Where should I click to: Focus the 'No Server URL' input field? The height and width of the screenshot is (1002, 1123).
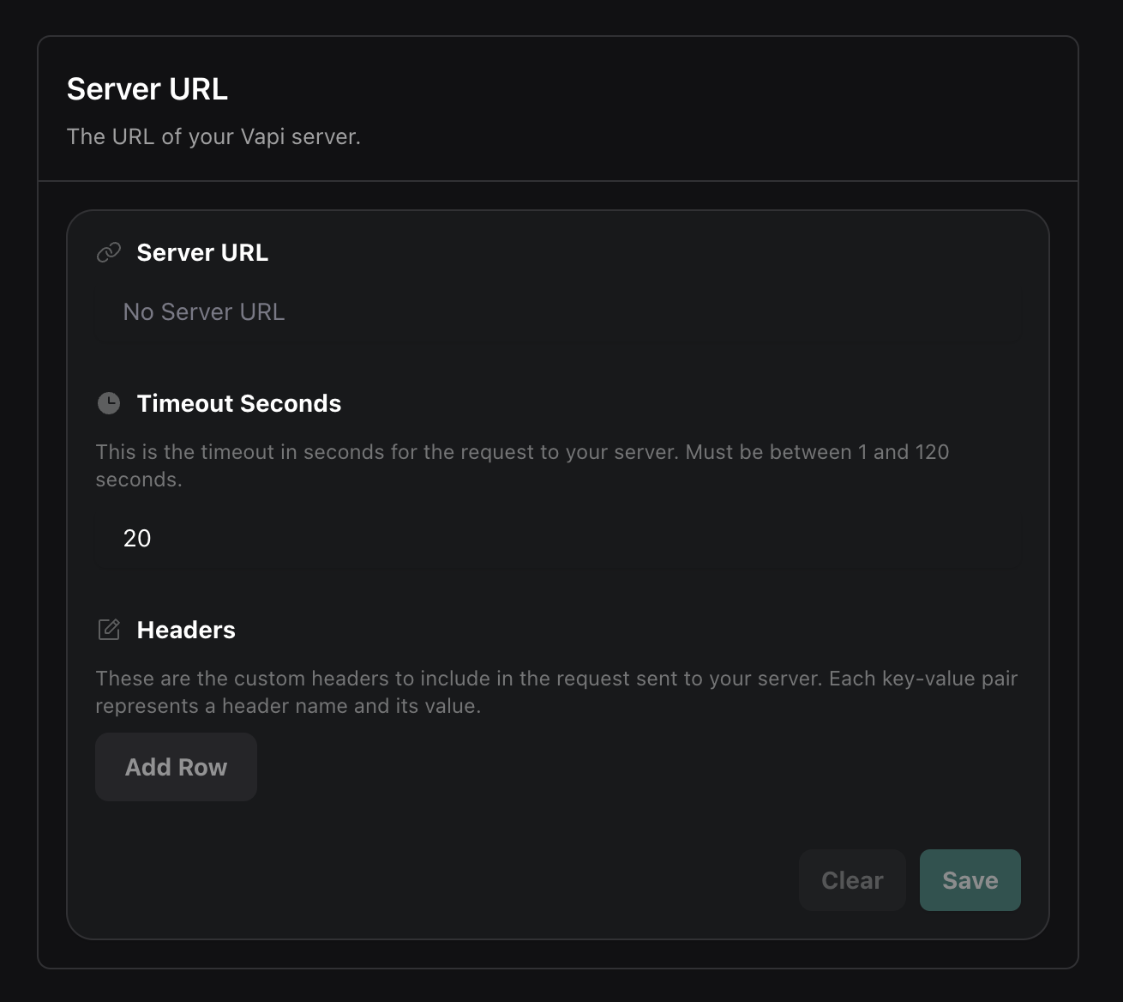click(557, 312)
